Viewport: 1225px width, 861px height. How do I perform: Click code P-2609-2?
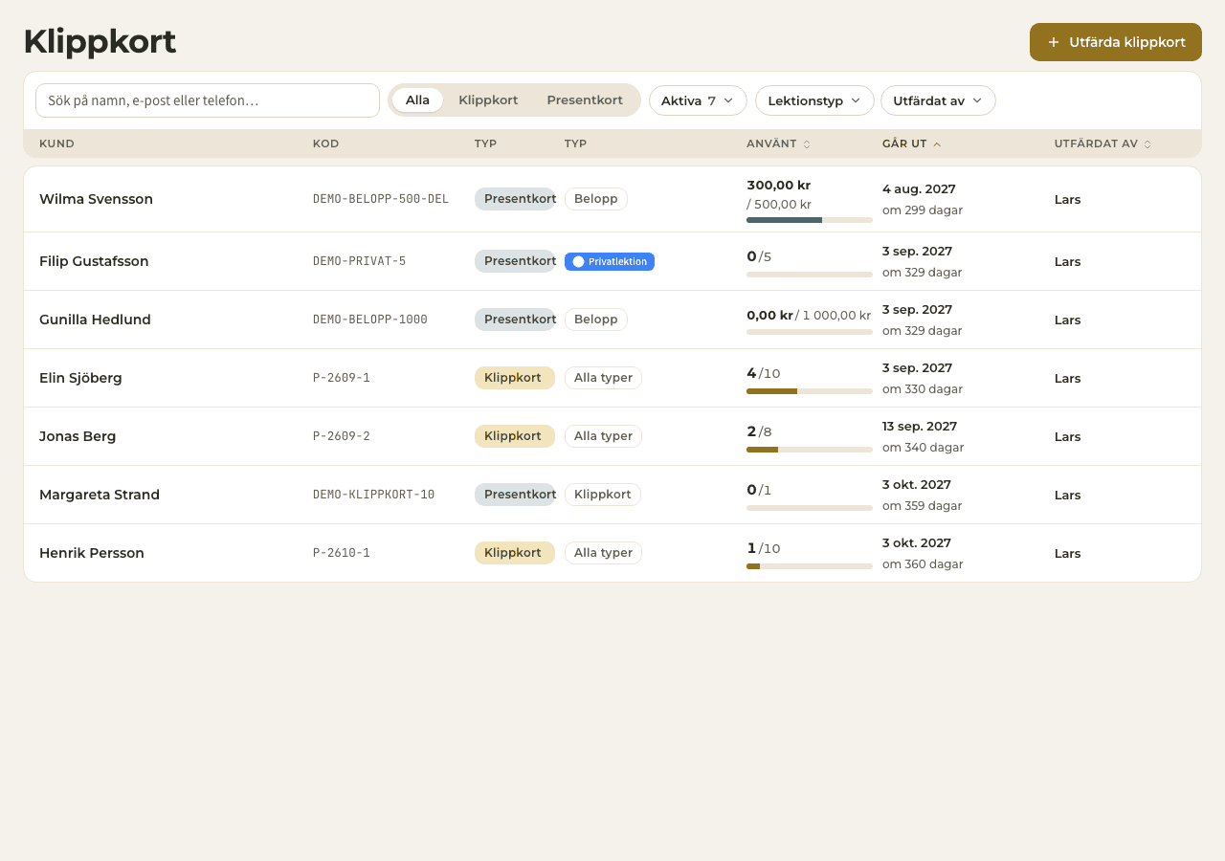[x=342, y=436]
